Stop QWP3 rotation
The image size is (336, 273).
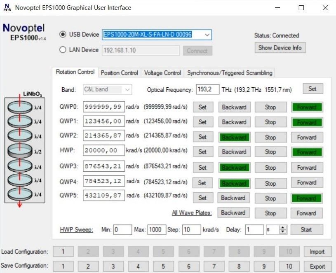click(x=270, y=168)
